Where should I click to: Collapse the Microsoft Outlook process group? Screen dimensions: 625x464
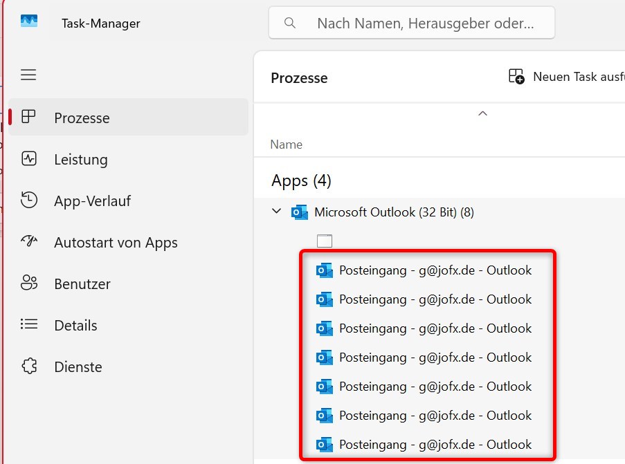coord(277,212)
